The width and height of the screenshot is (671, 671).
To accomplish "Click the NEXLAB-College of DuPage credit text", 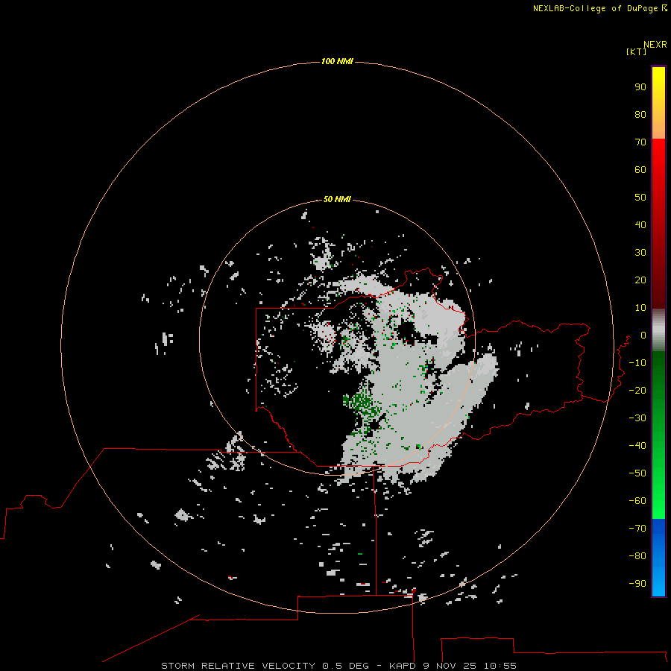I will tap(599, 8).
